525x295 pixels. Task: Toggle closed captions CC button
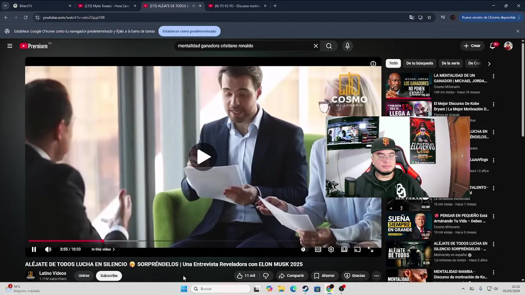(x=318, y=249)
